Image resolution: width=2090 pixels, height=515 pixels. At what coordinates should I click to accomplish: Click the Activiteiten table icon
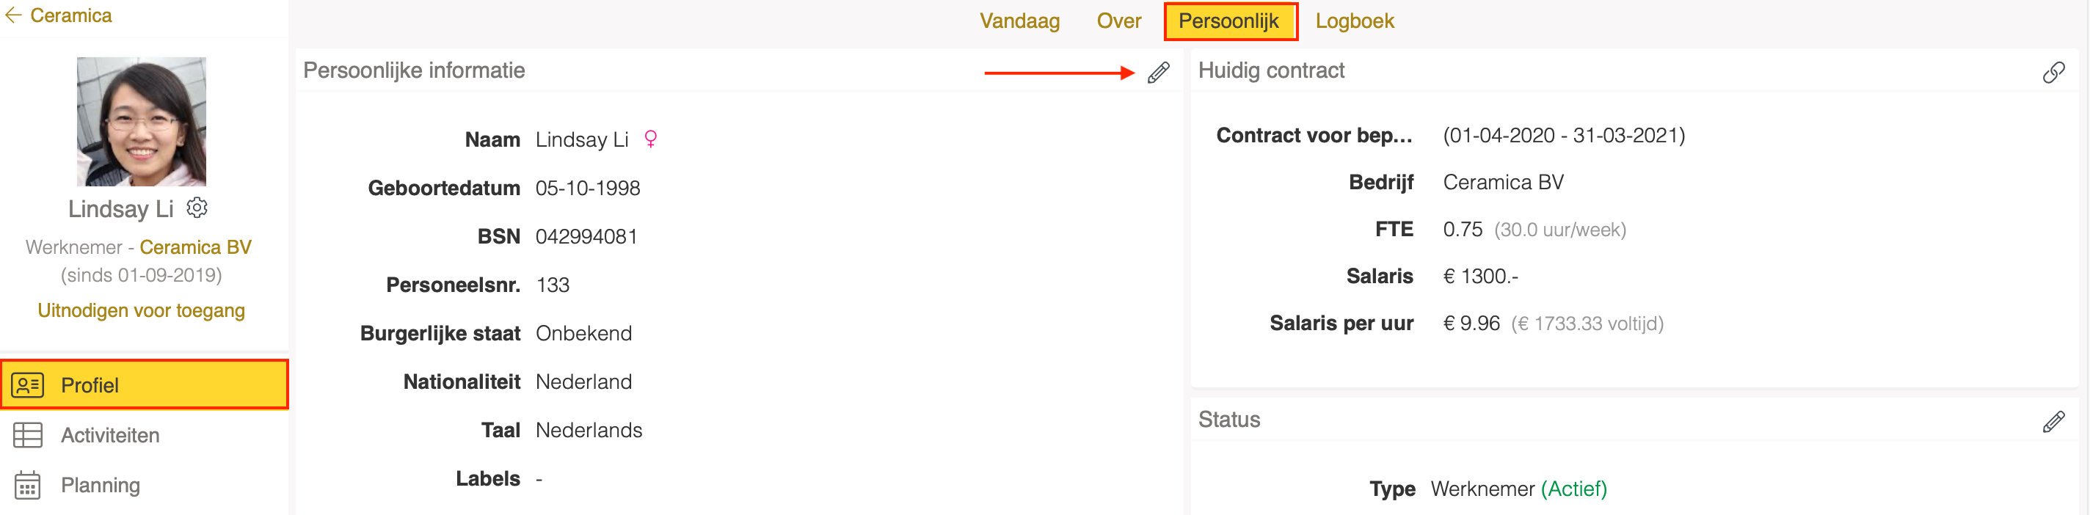point(28,436)
